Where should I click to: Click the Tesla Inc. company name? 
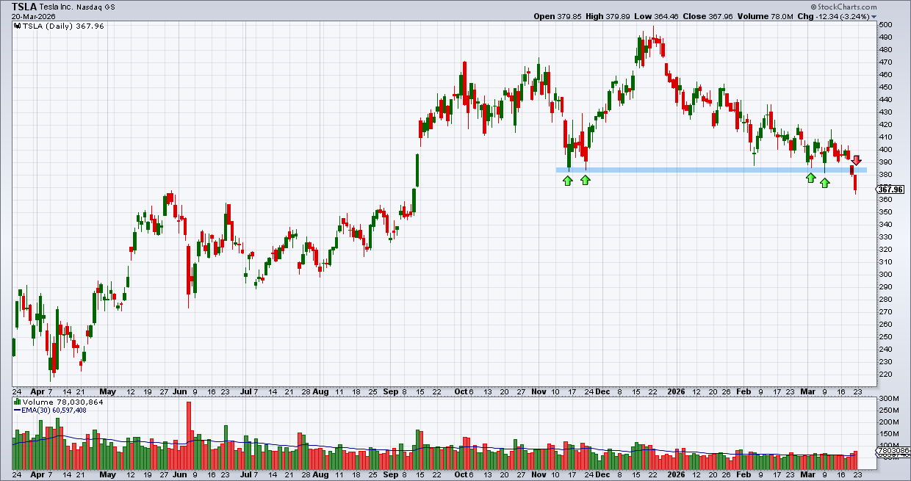[x=56, y=7]
